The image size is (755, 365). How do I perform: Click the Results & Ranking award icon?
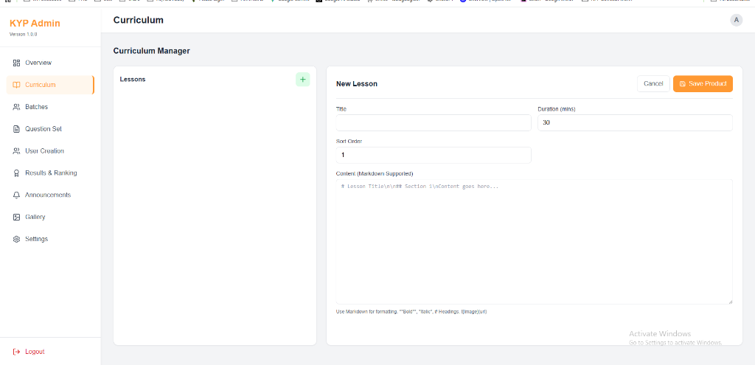click(x=16, y=173)
